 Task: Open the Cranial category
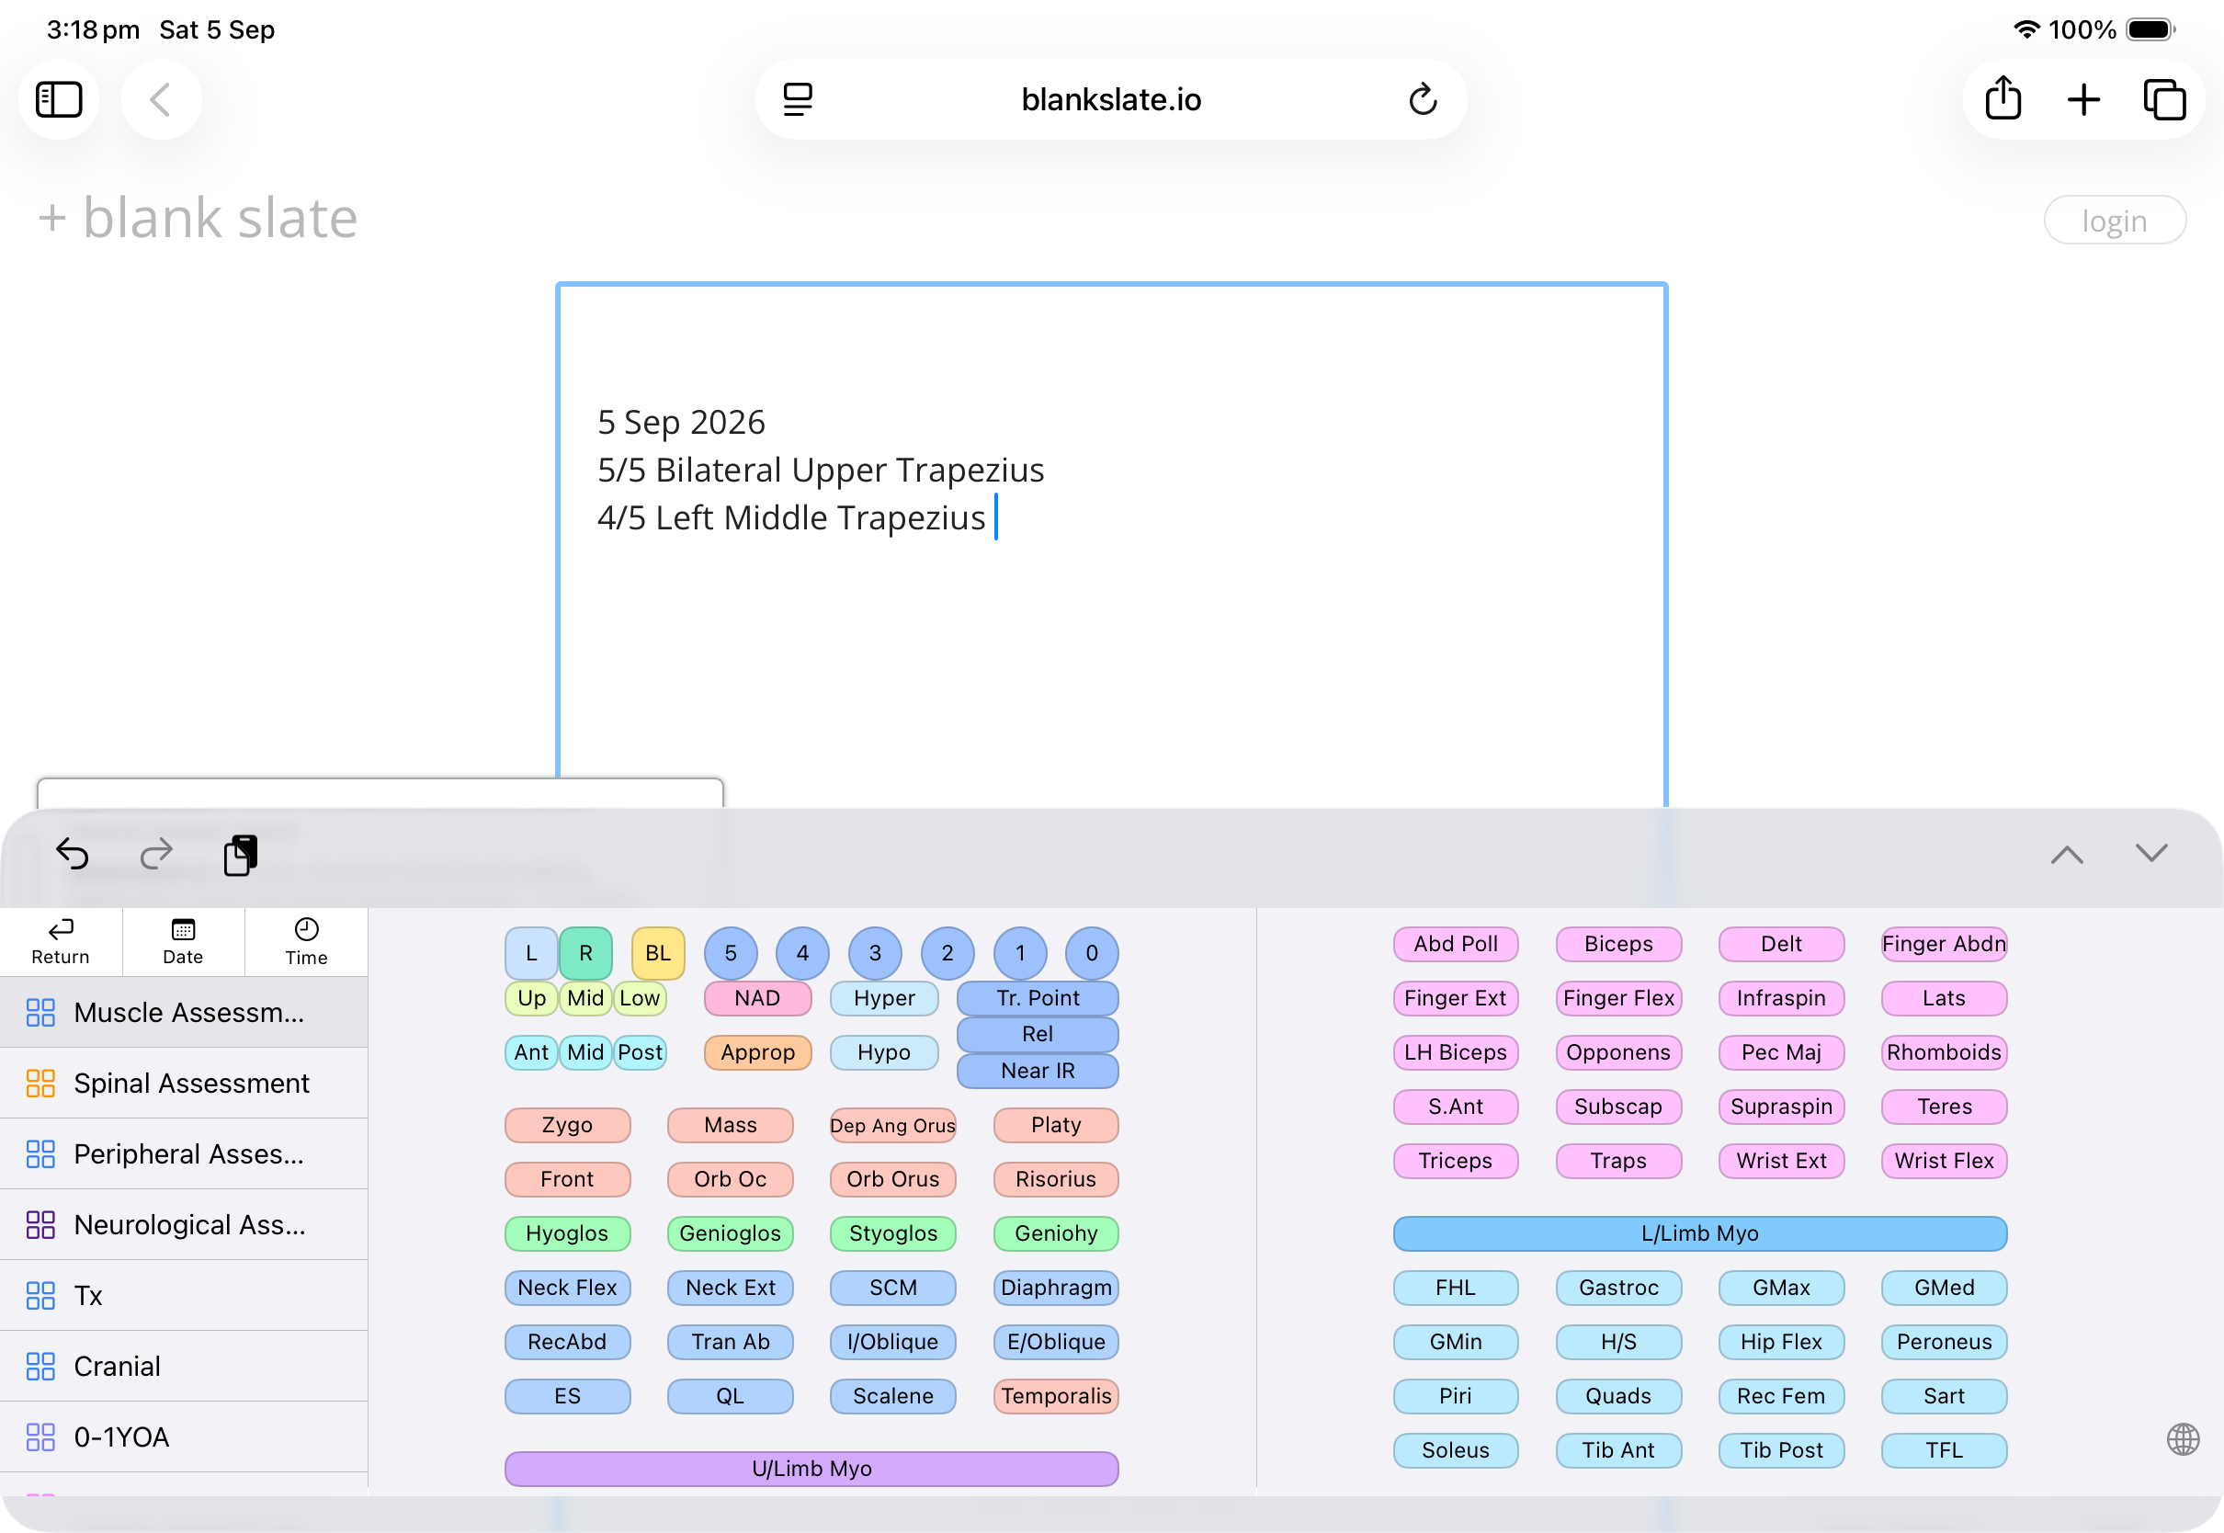[184, 1366]
